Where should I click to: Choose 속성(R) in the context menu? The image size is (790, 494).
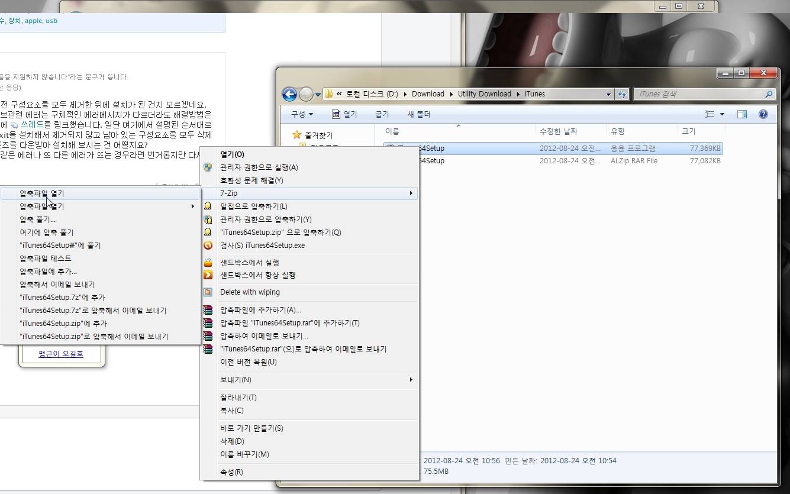click(231, 472)
